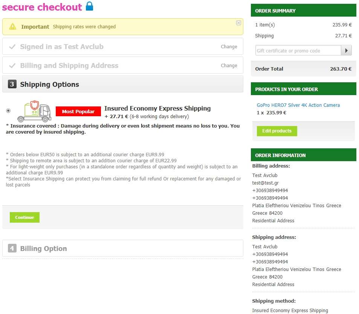Open GoPro HERO7 Silver product link
The image size is (359, 314).
tap(298, 105)
